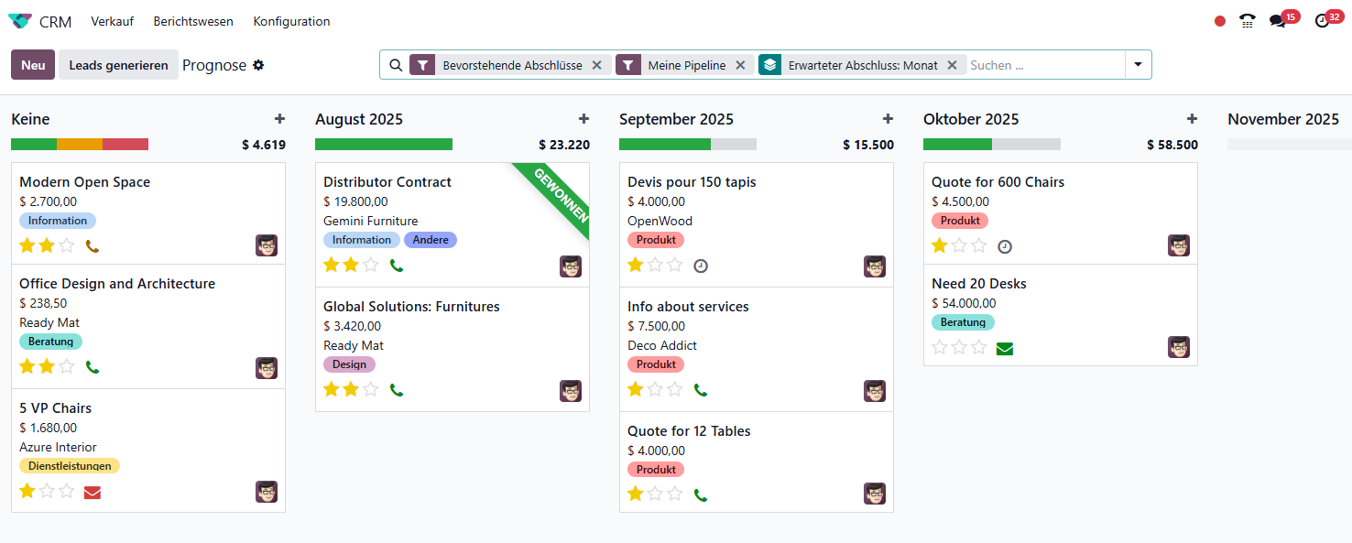Click the Neu button
Screen dimensions: 1352x543
tap(33, 65)
